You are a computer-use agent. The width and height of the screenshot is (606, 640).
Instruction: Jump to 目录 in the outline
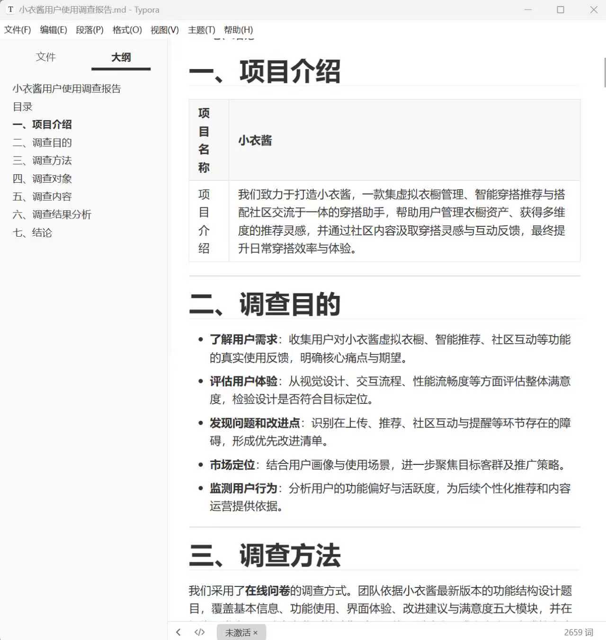[x=22, y=107]
